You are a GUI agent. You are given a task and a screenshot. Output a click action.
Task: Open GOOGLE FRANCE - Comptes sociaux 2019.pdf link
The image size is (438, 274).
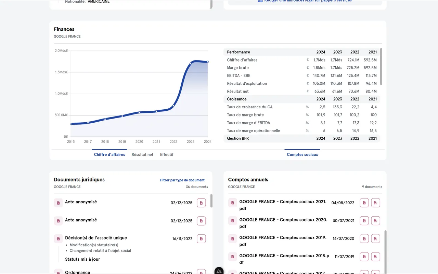[x=283, y=241]
